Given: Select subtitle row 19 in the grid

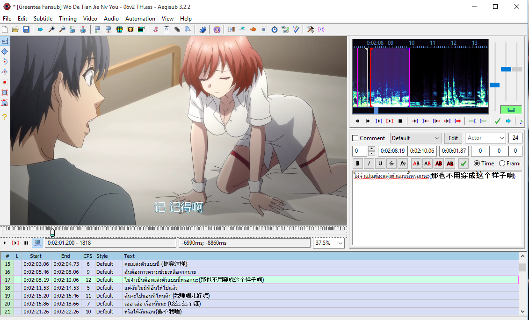Looking at the screenshot, I should [259, 296].
